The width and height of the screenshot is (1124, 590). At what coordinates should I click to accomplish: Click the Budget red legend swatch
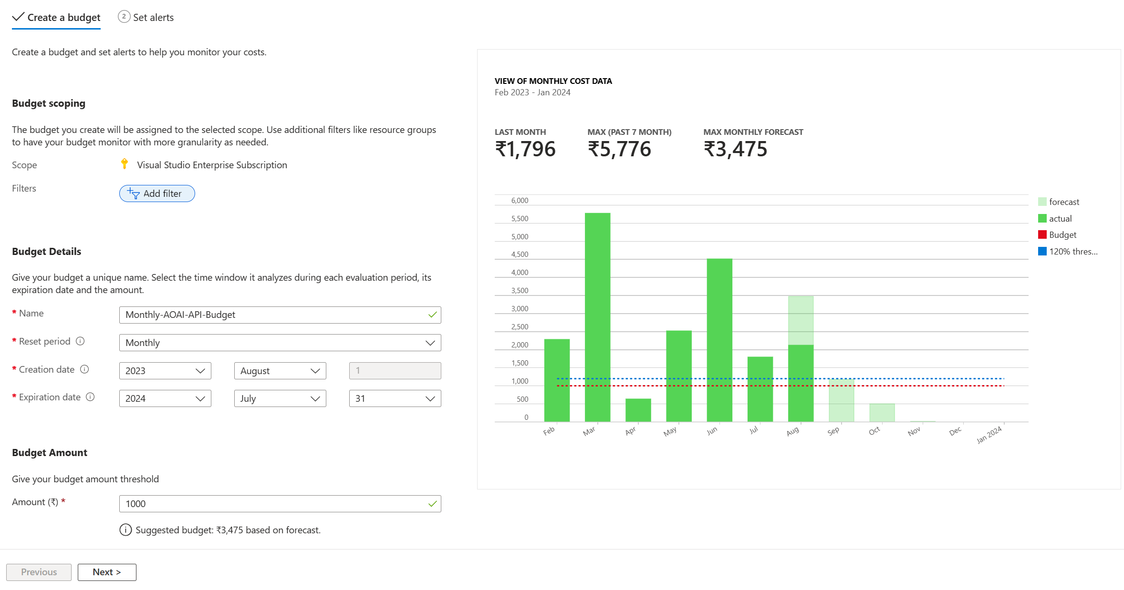click(x=1042, y=234)
